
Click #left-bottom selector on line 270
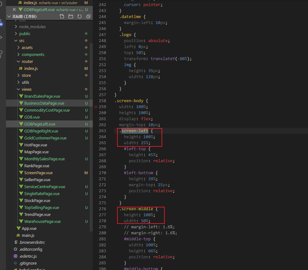pos(139,173)
